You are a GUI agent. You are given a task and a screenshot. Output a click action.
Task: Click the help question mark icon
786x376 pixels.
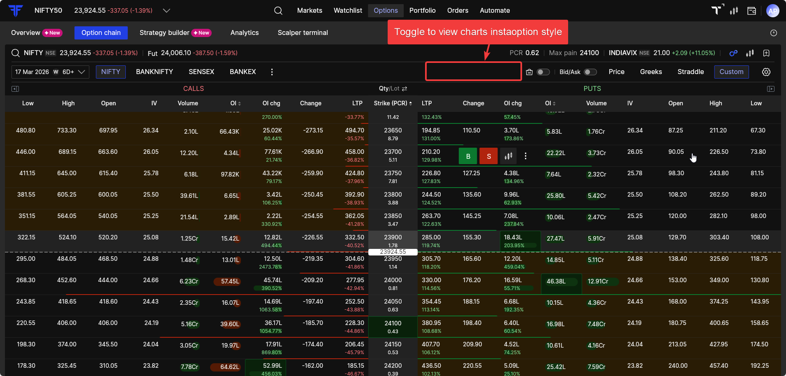tap(773, 33)
